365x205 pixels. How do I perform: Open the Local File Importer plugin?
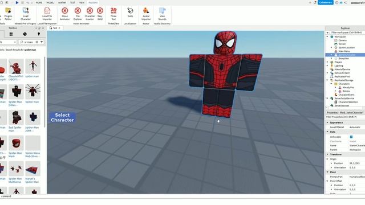click(47, 14)
